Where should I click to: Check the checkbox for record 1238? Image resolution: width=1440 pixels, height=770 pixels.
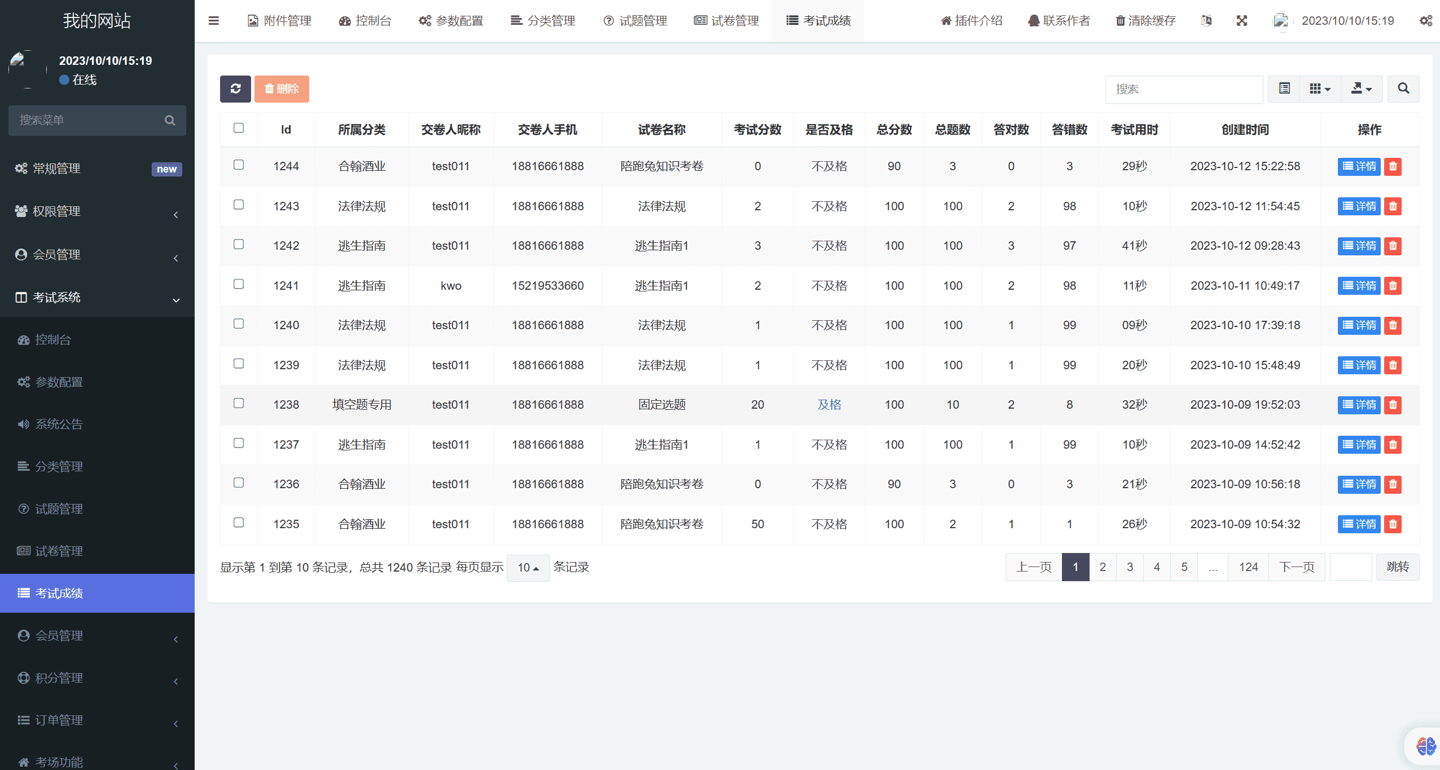[238, 404]
